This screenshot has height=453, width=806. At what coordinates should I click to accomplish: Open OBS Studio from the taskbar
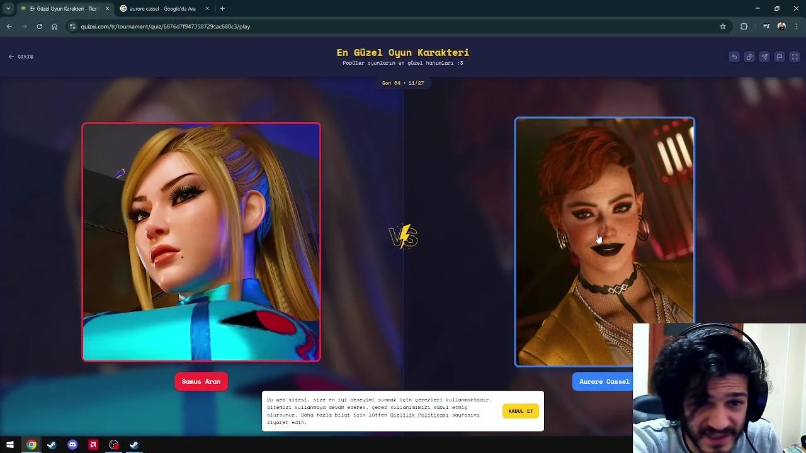[x=114, y=445]
